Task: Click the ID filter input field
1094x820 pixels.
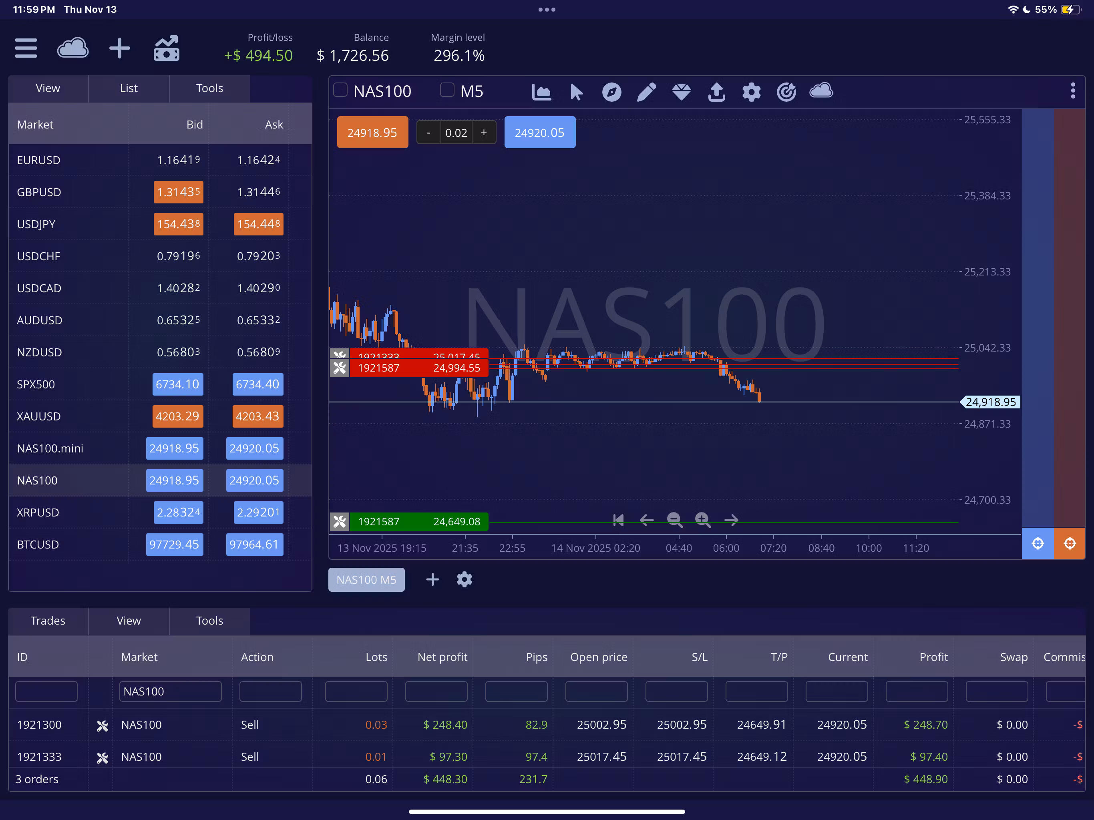Action: 46,691
